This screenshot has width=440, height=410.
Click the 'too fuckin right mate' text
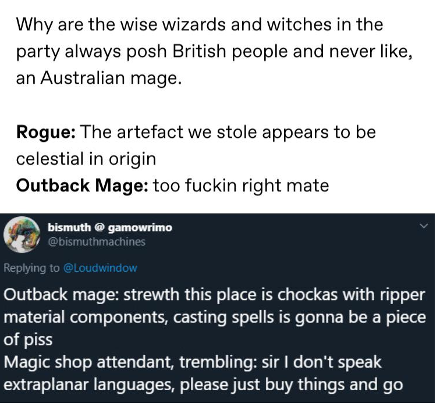(241, 186)
